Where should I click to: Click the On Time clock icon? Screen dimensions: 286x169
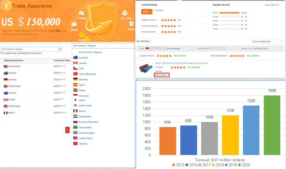(x=124, y=13)
